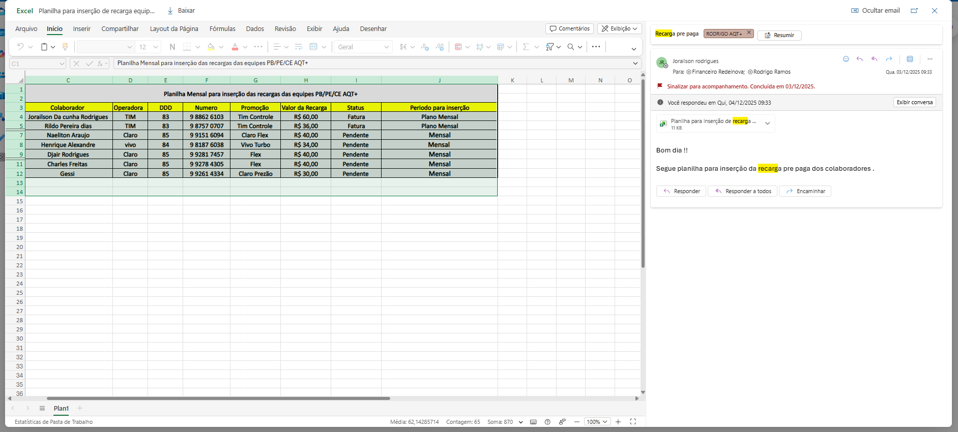Click the AutoSum sigma icon
The width and height of the screenshot is (958, 432).
(x=526, y=47)
